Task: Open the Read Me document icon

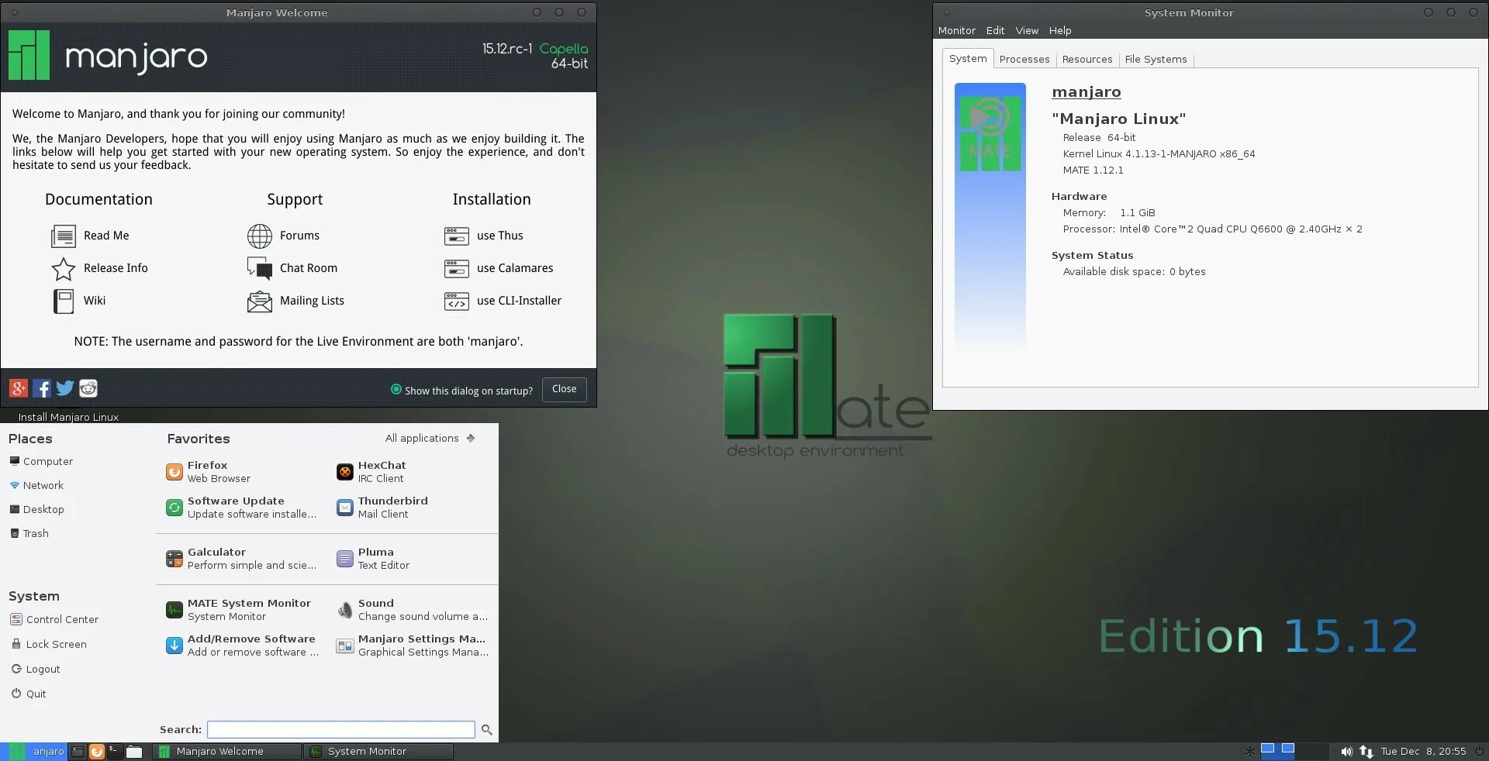Action: [63, 236]
